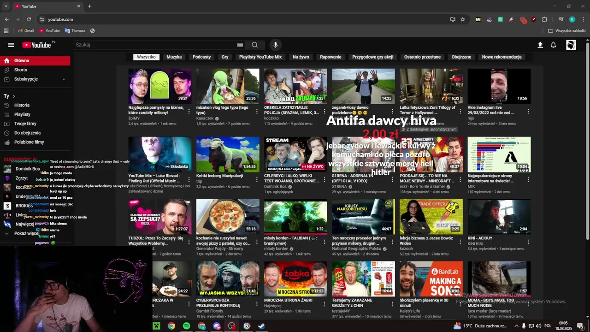Open Subskrypcje in sidebar
The height and width of the screenshot is (332, 590).
pyautogui.click(x=35, y=79)
